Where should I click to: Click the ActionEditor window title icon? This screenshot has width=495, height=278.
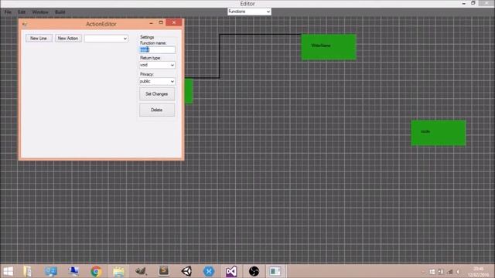click(25, 24)
